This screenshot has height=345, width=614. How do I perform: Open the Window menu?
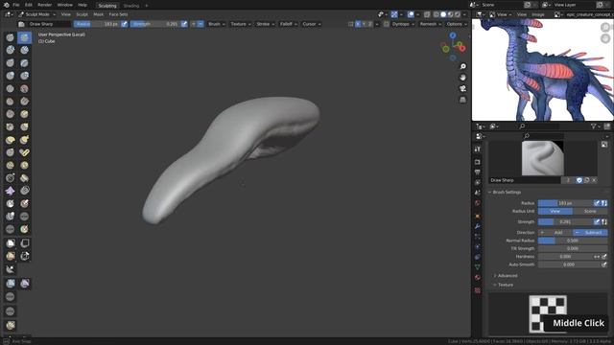point(65,5)
